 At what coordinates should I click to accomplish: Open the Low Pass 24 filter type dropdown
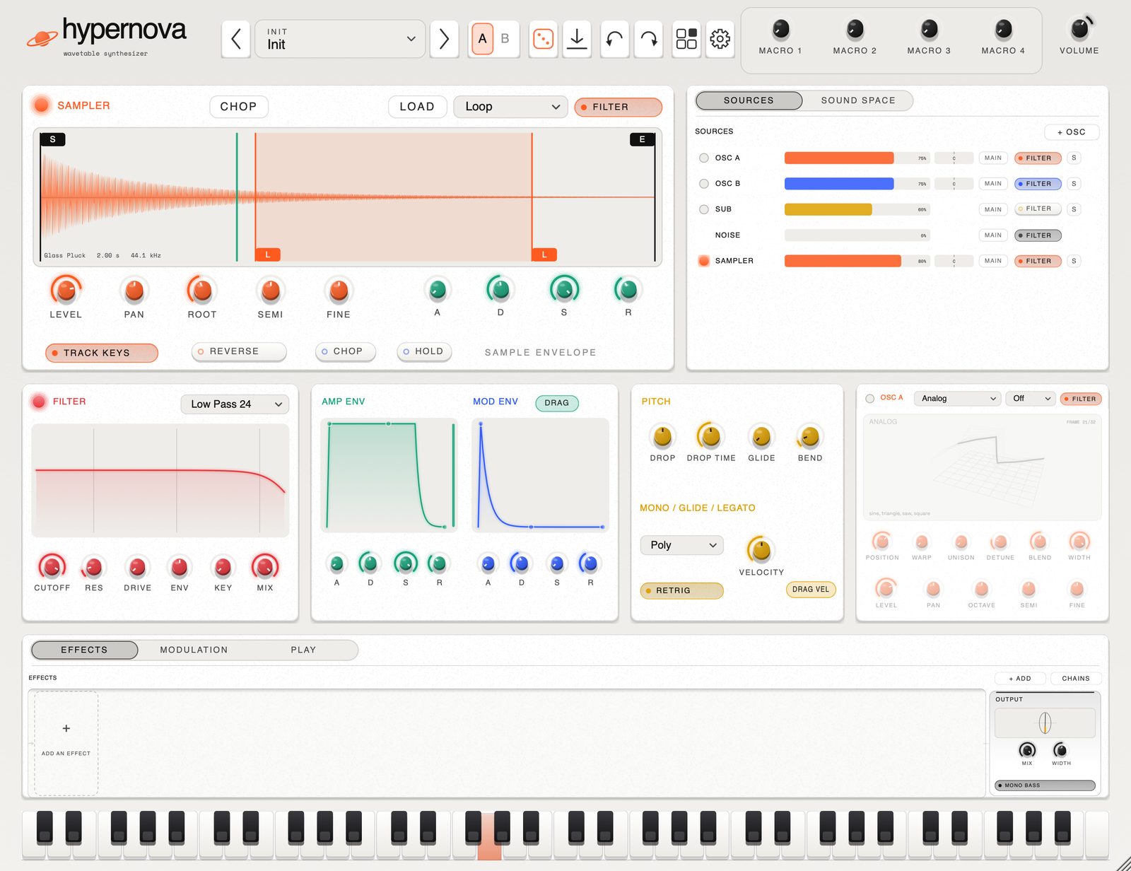tap(235, 404)
